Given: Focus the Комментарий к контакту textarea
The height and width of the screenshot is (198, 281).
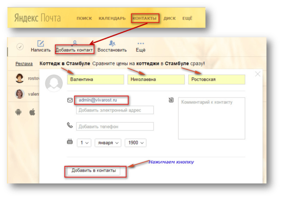Looking at the screenshot, I should coord(211,118).
